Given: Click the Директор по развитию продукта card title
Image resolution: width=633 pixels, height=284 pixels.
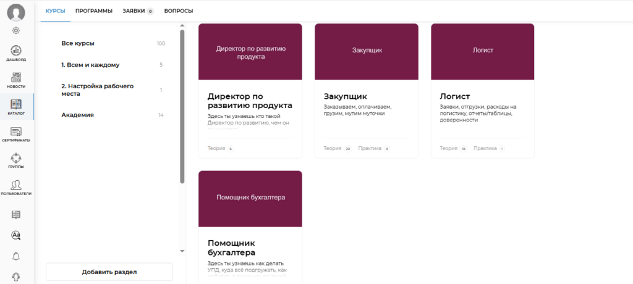Looking at the screenshot, I should tap(250, 101).
